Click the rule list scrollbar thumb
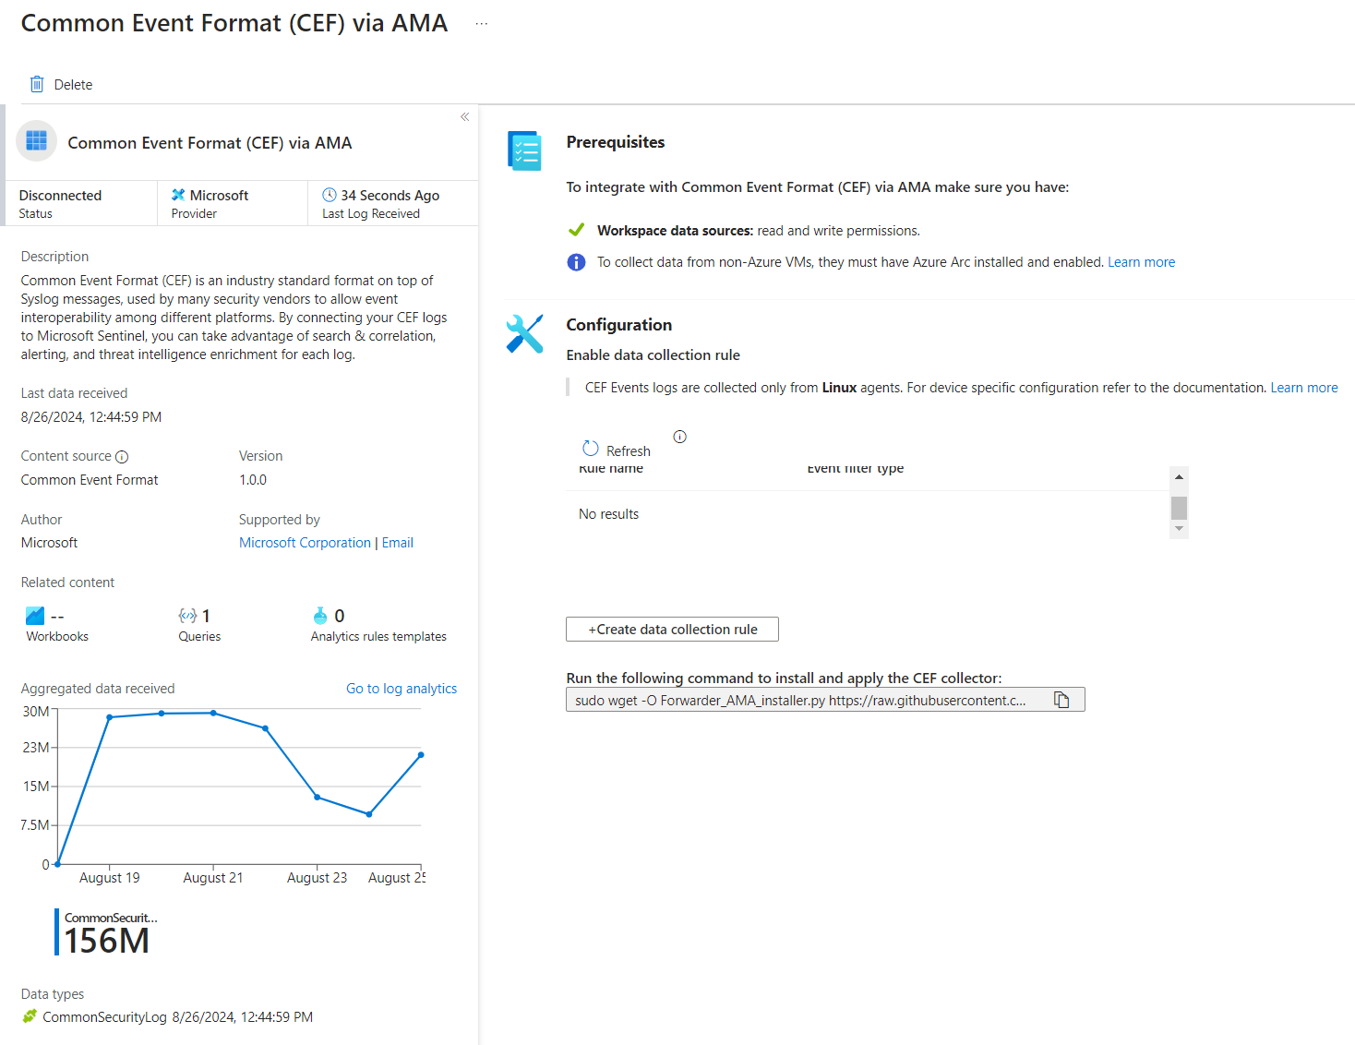Image resolution: width=1355 pixels, height=1045 pixels. pos(1179,508)
